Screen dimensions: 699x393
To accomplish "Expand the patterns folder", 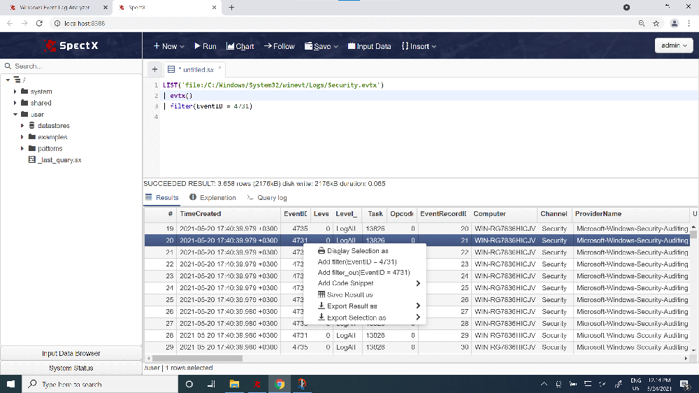I will [22, 148].
